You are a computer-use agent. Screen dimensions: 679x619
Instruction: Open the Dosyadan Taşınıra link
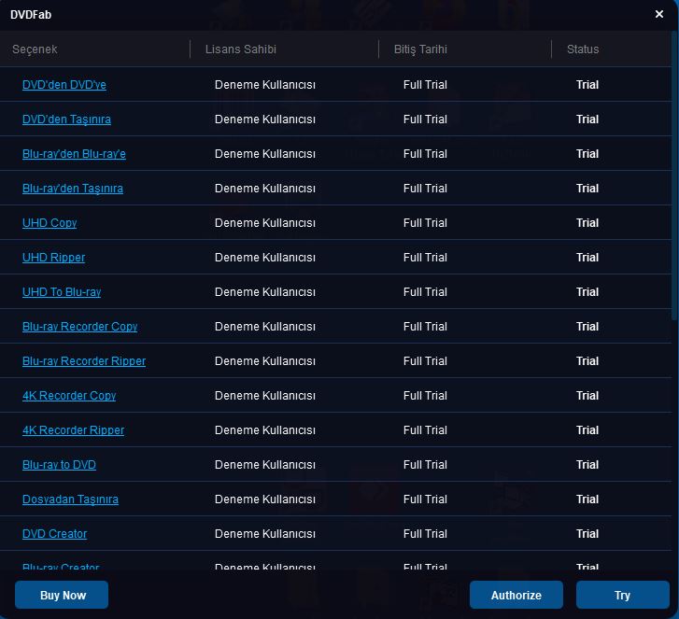click(x=70, y=499)
